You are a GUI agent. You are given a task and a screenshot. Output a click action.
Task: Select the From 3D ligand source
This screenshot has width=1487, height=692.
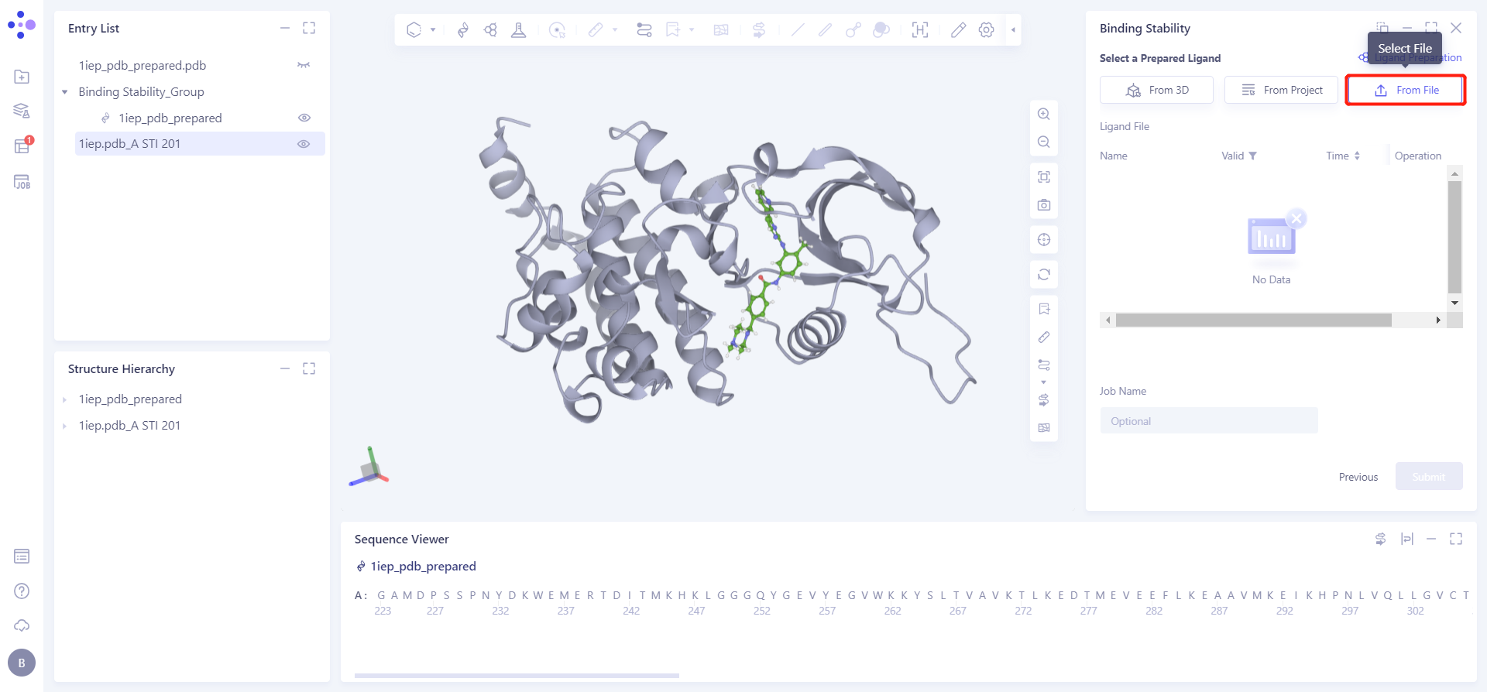(1156, 90)
